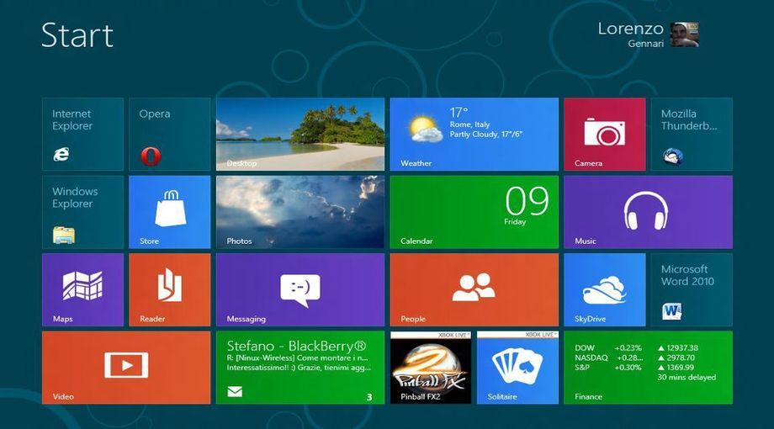The width and height of the screenshot is (774, 429).
Task: Open the Internet Explorer tile
Action: pyautogui.click(x=83, y=135)
